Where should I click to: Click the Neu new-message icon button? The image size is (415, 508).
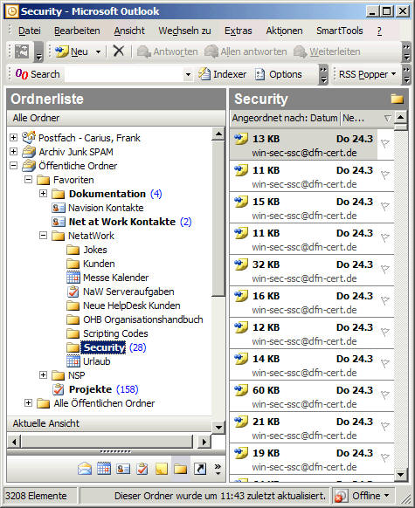[x=72, y=51]
